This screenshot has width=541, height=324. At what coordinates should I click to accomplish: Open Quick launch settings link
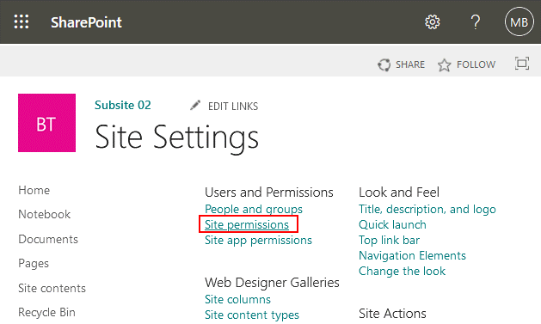click(x=392, y=224)
